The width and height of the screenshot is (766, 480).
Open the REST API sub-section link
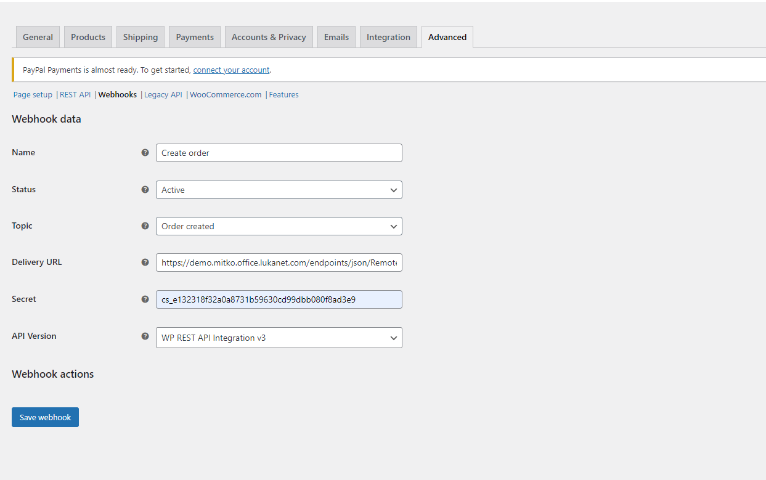(75, 95)
